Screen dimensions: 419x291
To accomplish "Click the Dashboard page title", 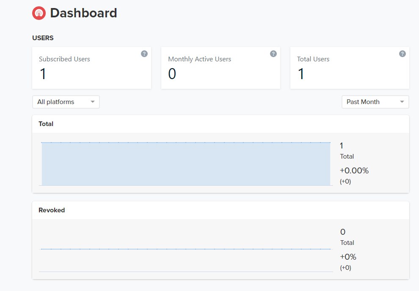I will tap(84, 13).
